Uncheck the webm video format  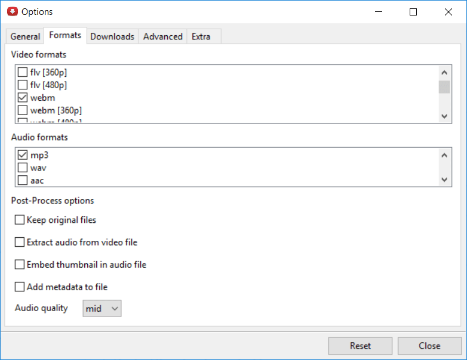(x=23, y=98)
